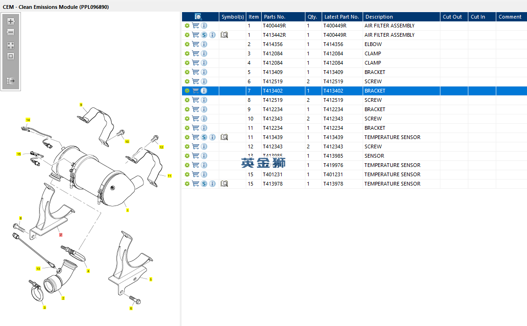Click the gear icon in the T400449R row
Viewport: 527px width, 326px height.
[x=187, y=26]
